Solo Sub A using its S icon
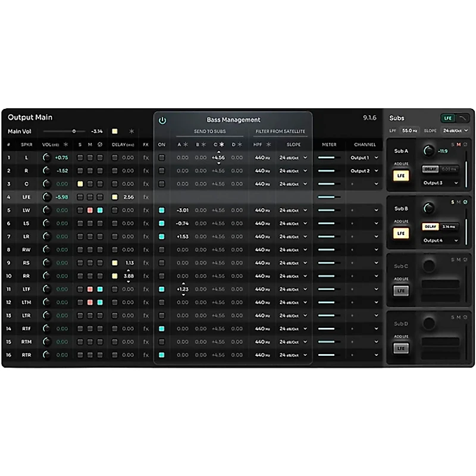 (453, 144)
